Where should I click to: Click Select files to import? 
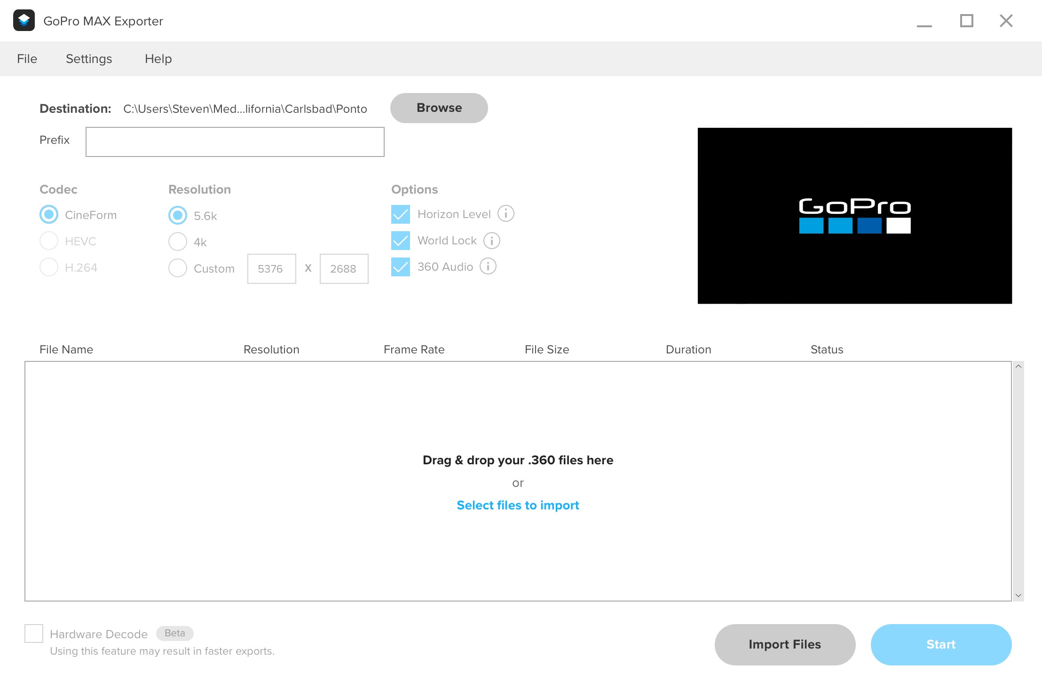pyautogui.click(x=517, y=505)
